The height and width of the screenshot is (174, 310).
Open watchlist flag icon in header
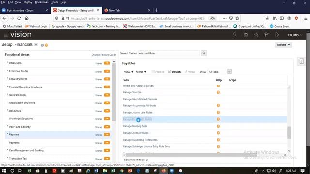tap(266, 35)
